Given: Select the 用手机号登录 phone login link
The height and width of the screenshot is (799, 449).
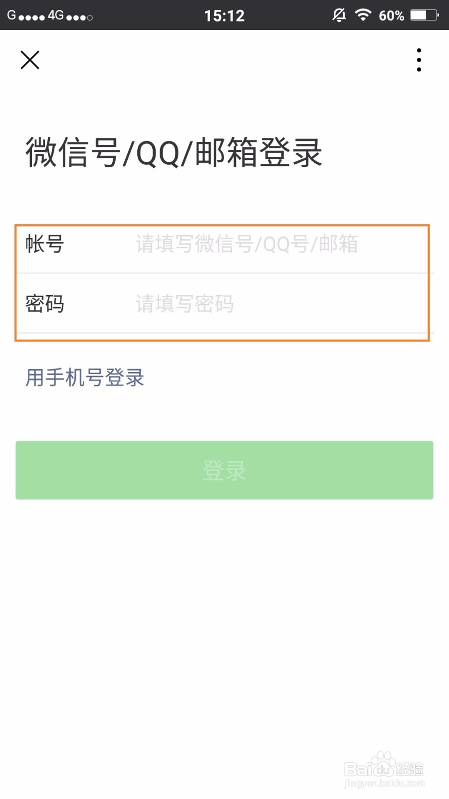Looking at the screenshot, I should tap(85, 378).
